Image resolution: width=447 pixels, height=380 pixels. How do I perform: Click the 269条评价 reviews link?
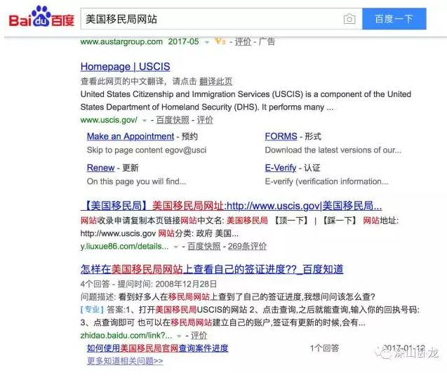pyautogui.click(x=247, y=247)
